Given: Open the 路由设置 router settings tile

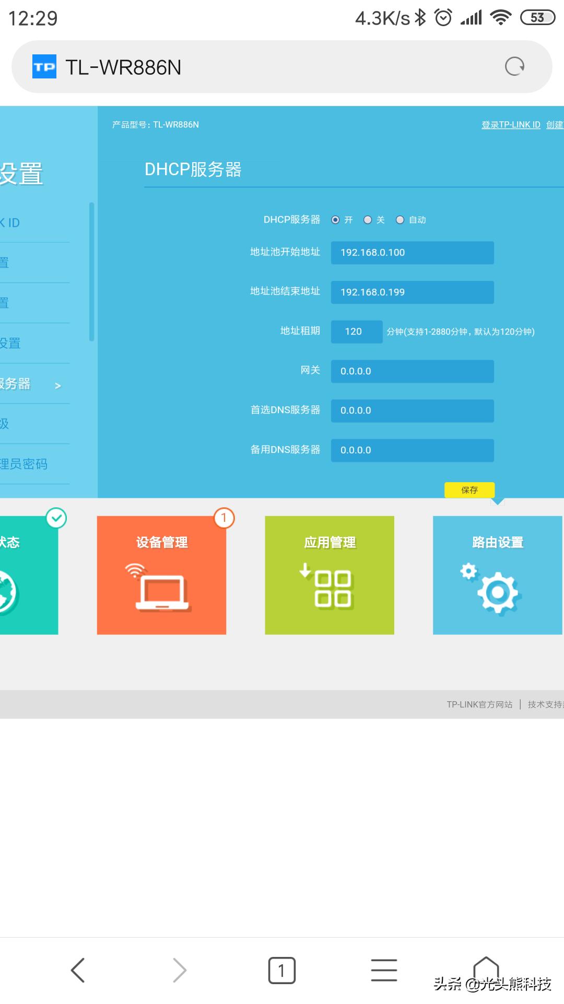Looking at the screenshot, I should click(x=498, y=575).
